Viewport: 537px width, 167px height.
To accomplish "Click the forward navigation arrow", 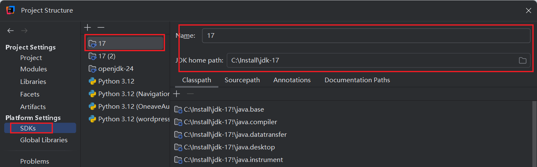I will (x=24, y=31).
